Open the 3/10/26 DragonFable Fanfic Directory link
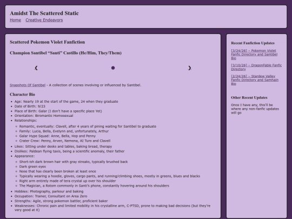Image resolution: width=292 pixels, height=219 pixels. point(256,67)
